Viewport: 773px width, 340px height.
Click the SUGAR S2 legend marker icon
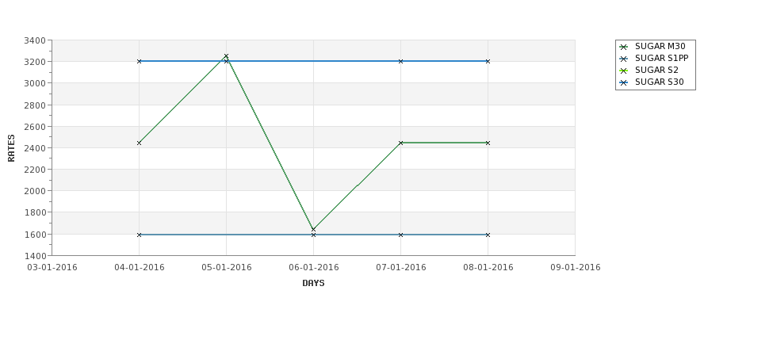pos(624,71)
